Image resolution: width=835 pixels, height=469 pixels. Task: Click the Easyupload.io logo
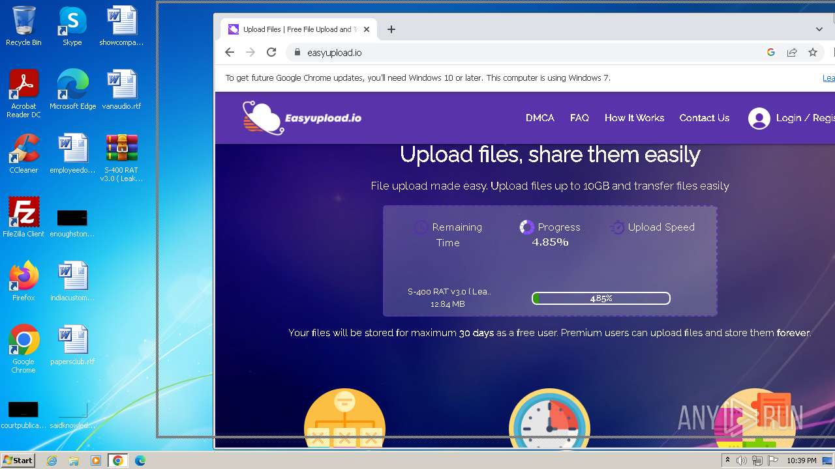coord(301,118)
